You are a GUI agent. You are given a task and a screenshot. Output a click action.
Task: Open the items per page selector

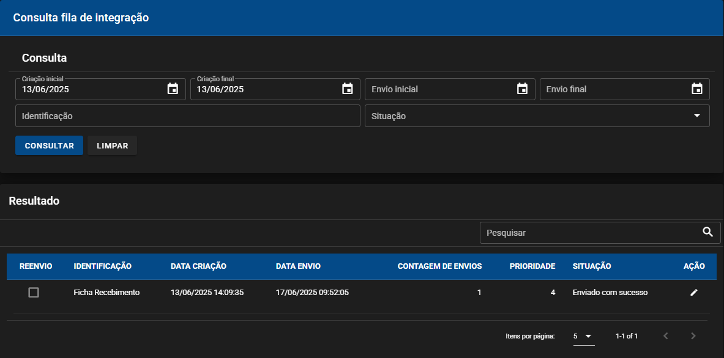(x=583, y=337)
